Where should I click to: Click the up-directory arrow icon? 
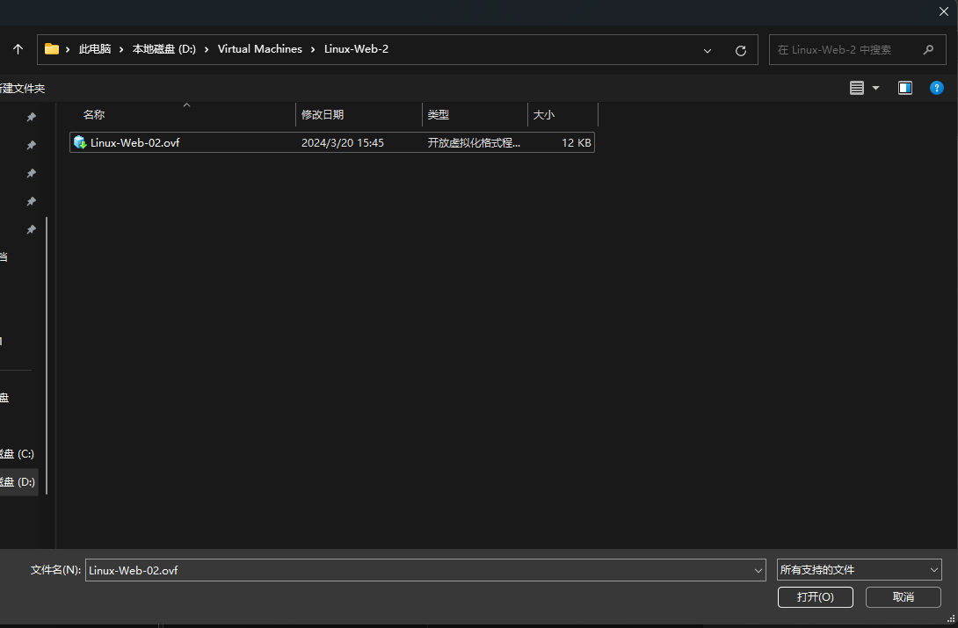[x=18, y=50]
